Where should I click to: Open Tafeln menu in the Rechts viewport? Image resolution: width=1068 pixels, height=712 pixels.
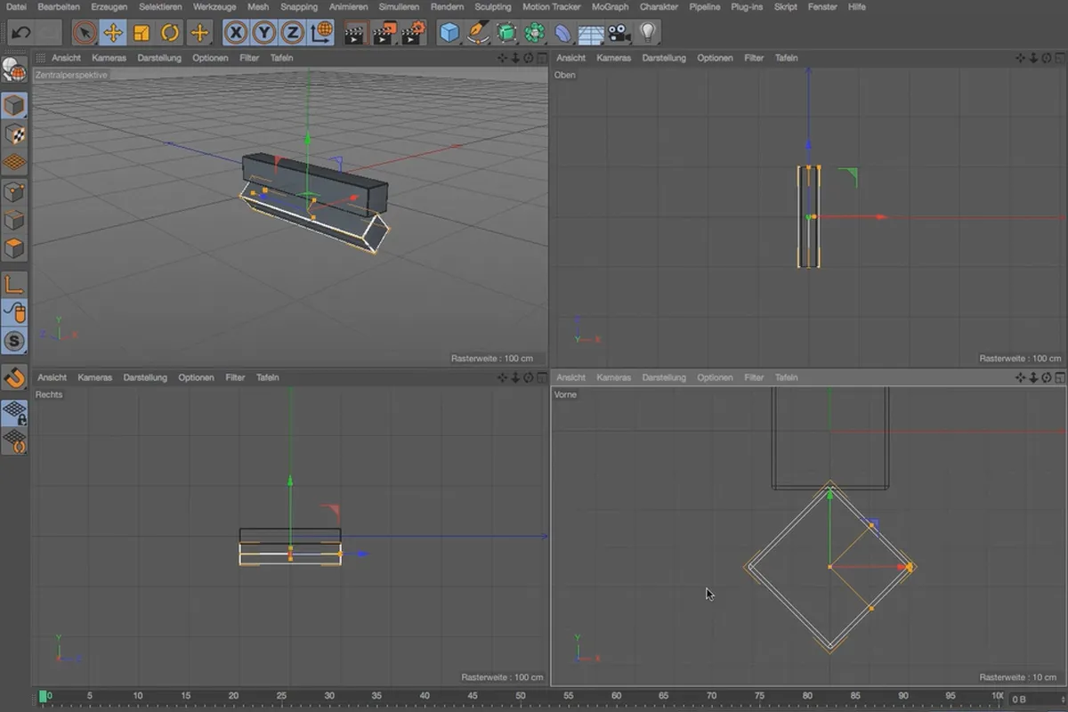pyautogui.click(x=268, y=377)
